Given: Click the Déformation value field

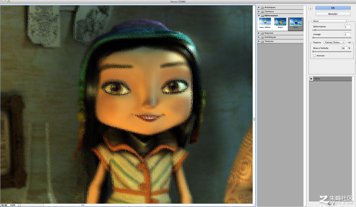Looking at the screenshot, I should tap(347, 27).
